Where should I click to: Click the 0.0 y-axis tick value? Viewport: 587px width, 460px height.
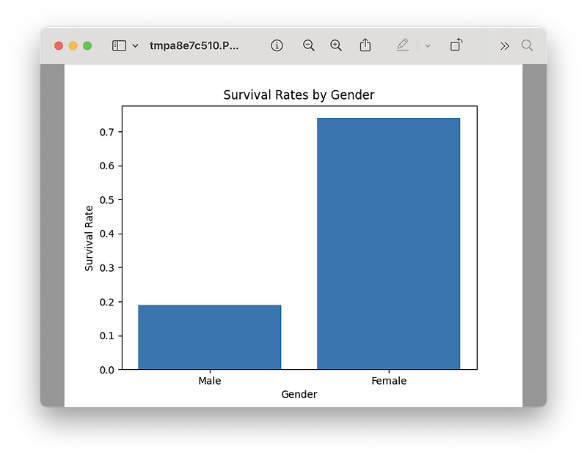(x=106, y=370)
